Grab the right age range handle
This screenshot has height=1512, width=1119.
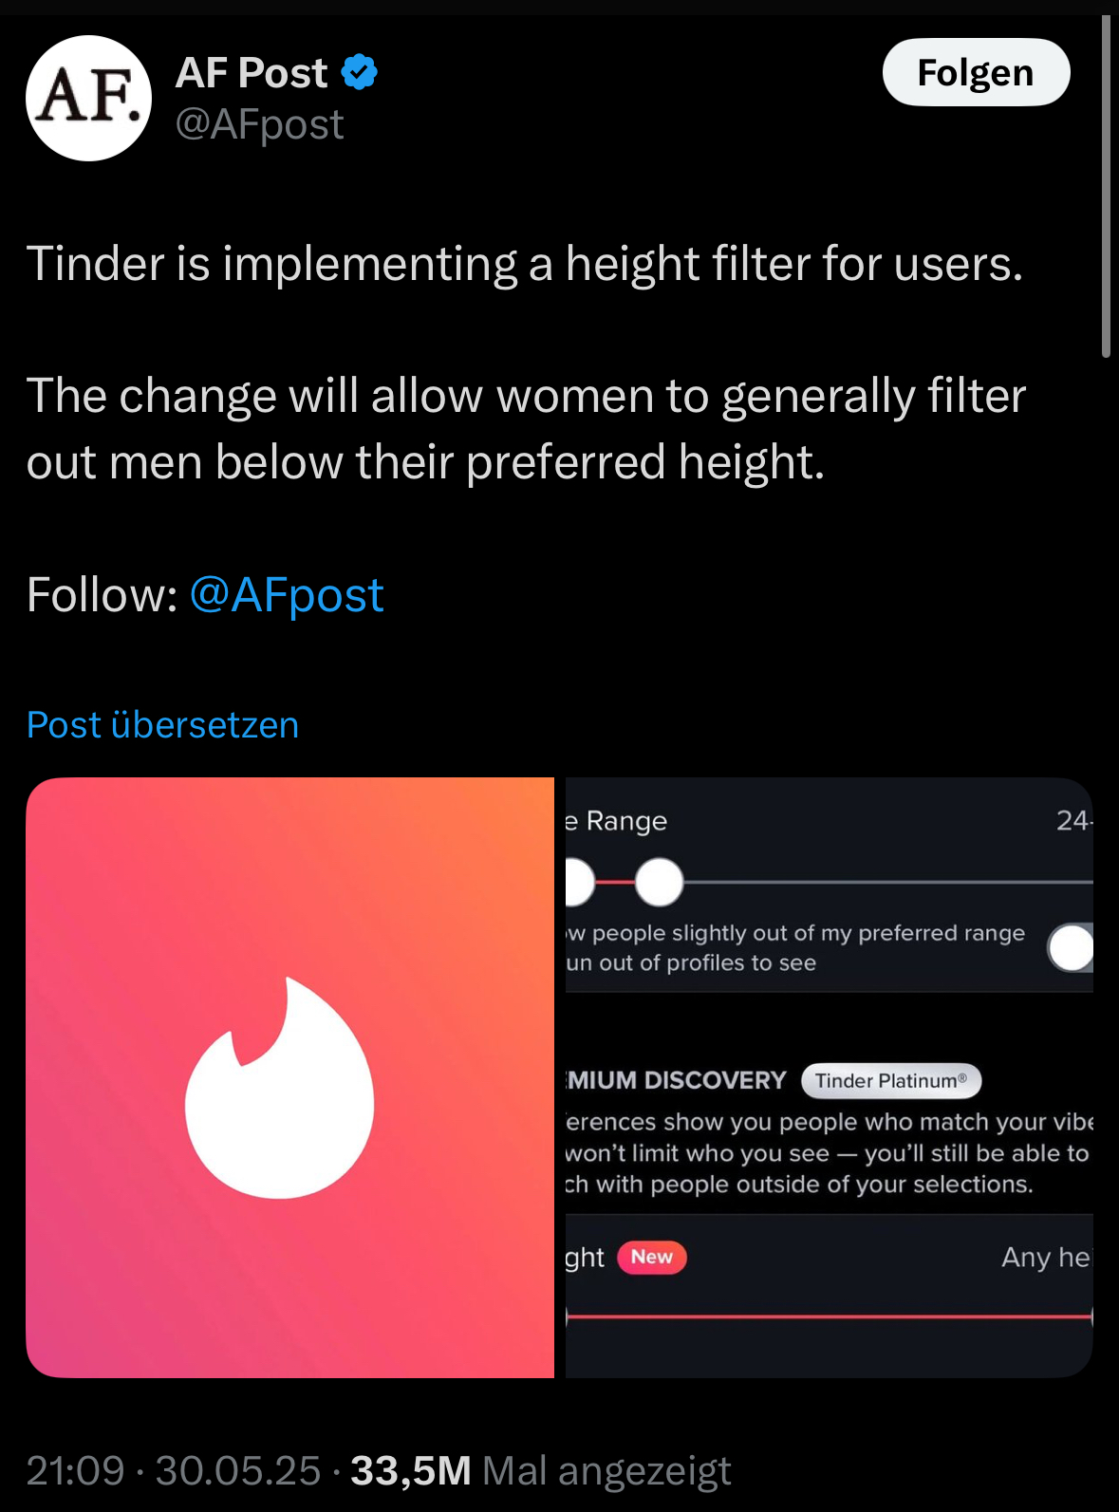(659, 882)
